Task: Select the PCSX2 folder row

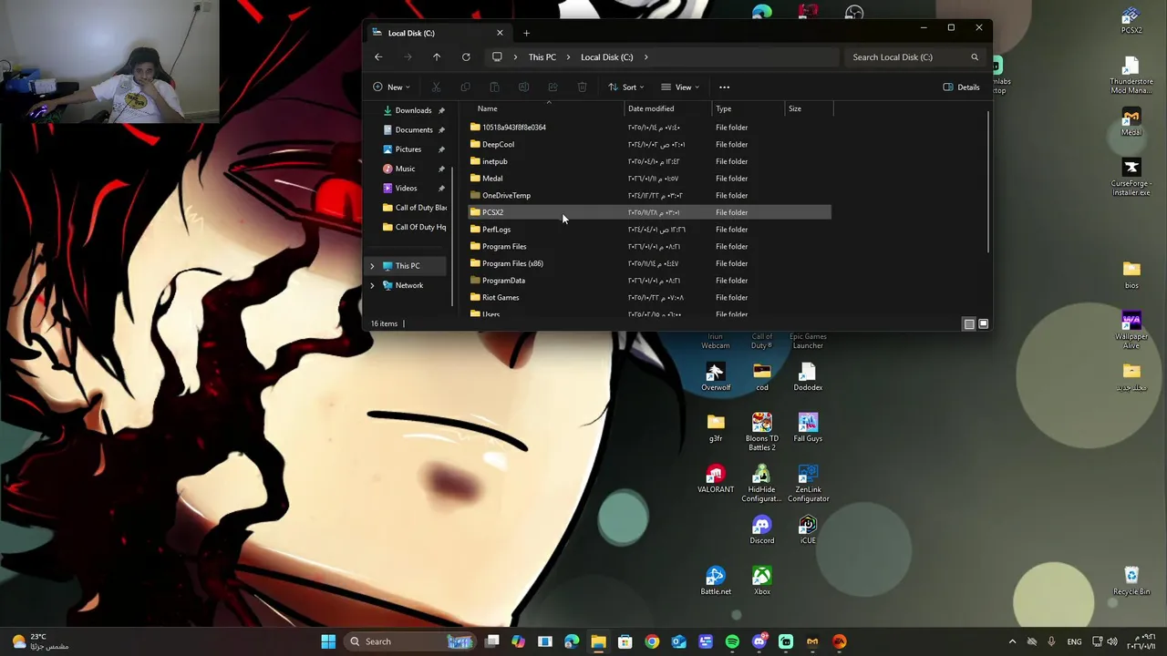Action: (x=649, y=212)
